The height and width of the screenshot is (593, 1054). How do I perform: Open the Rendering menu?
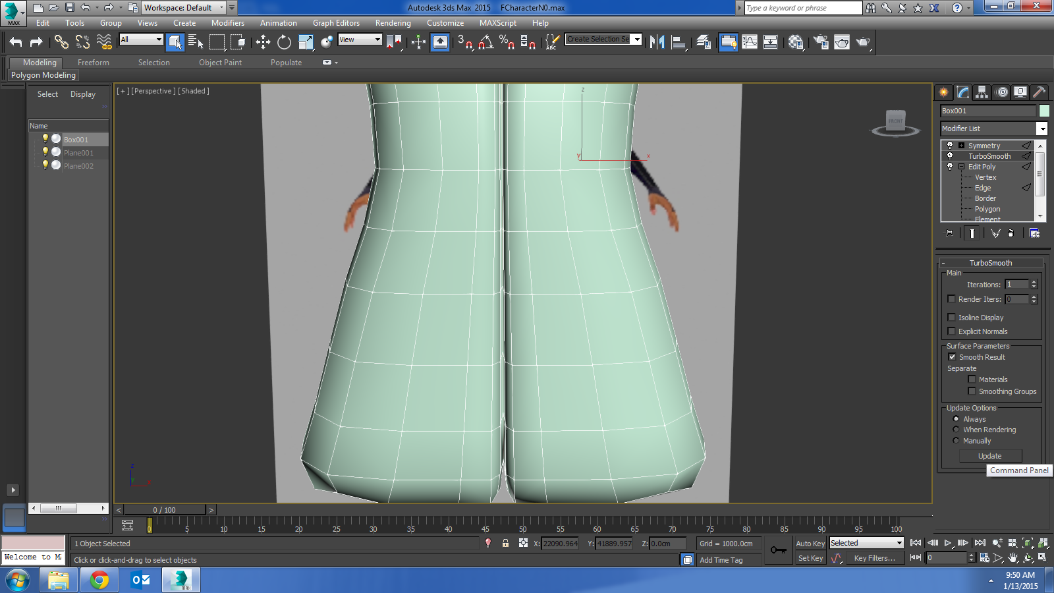pyautogui.click(x=393, y=22)
